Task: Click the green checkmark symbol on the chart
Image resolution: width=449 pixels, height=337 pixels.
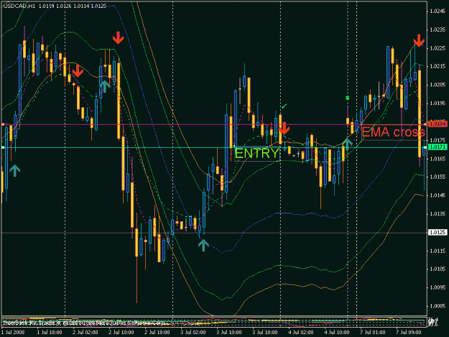Action: pyautogui.click(x=284, y=106)
